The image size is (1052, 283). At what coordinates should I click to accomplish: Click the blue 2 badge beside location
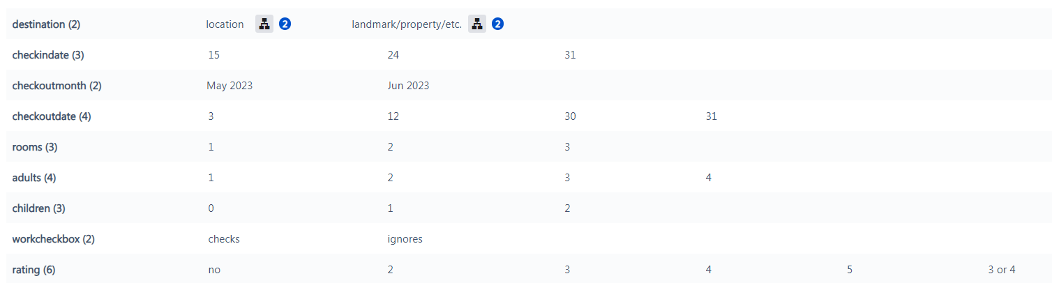pos(285,24)
